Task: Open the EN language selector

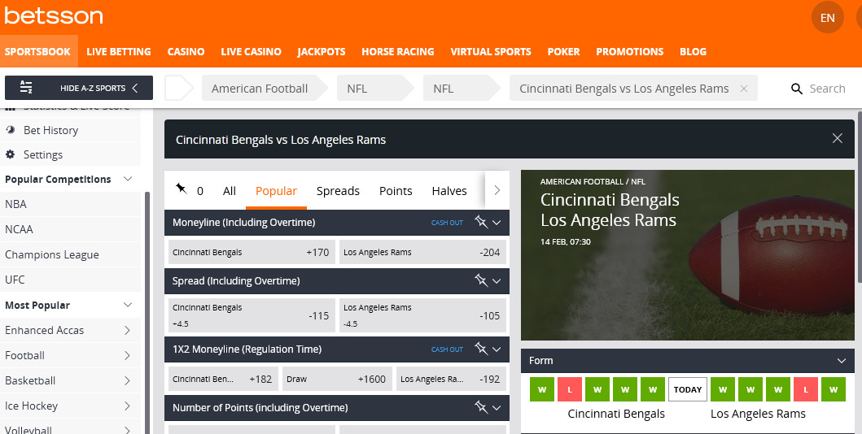Action: click(x=827, y=18)
